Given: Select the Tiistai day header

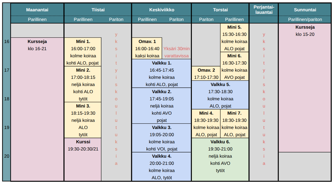Looking at the screenshot, I should click(x=98, y=10).
